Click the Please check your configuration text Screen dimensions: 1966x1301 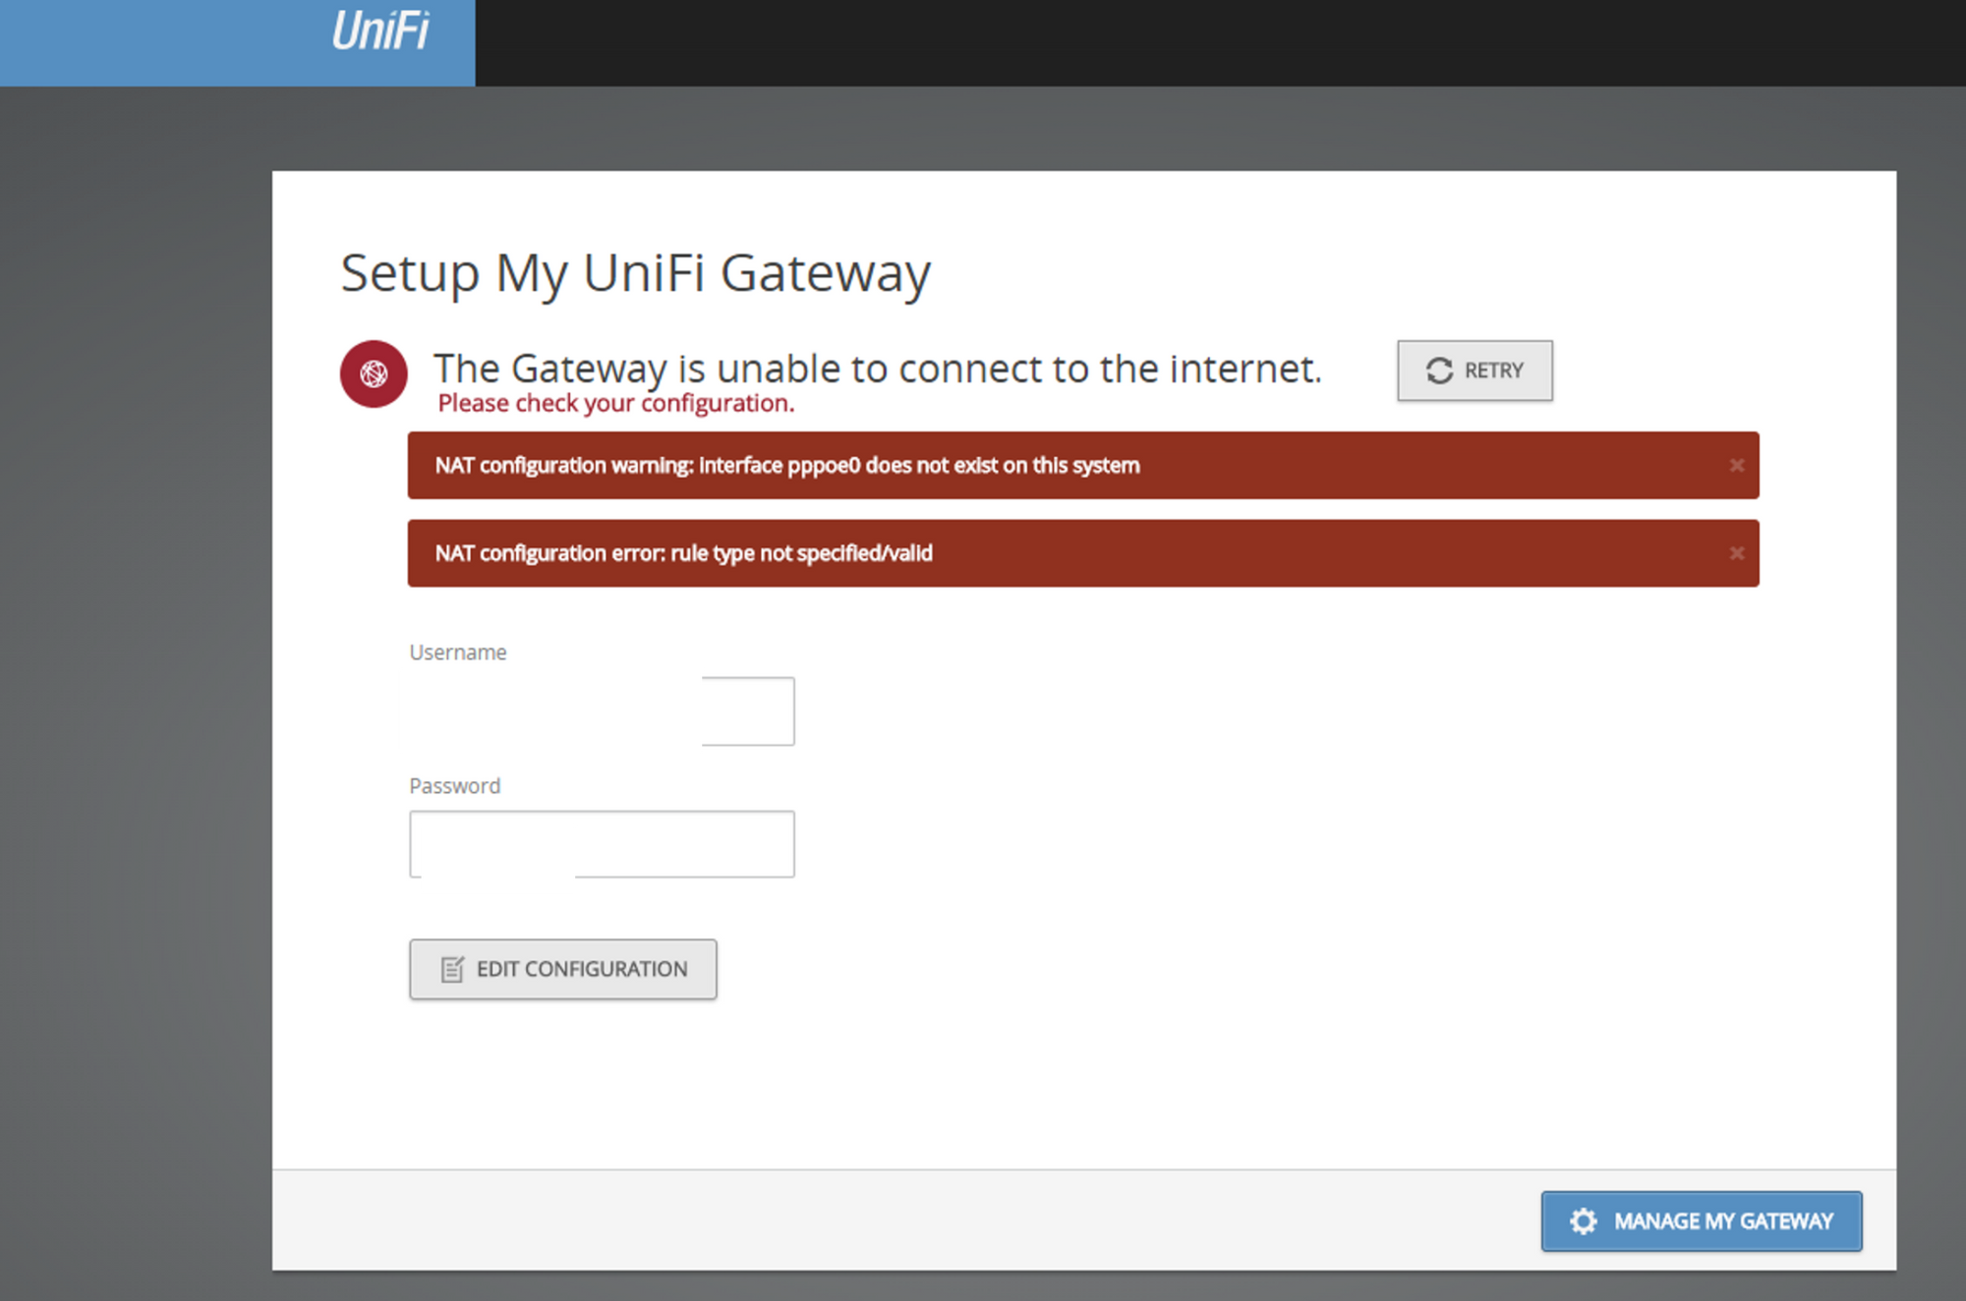[x=615, y=404]
